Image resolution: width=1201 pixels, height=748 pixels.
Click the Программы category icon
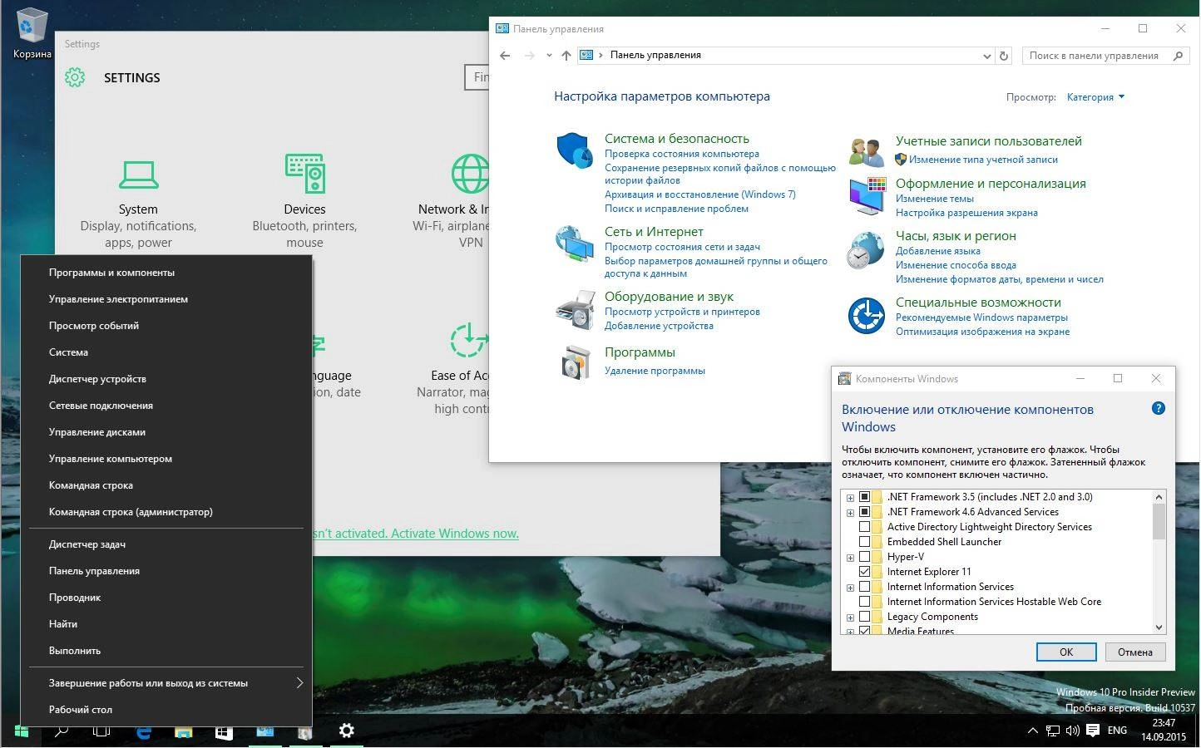575,362
